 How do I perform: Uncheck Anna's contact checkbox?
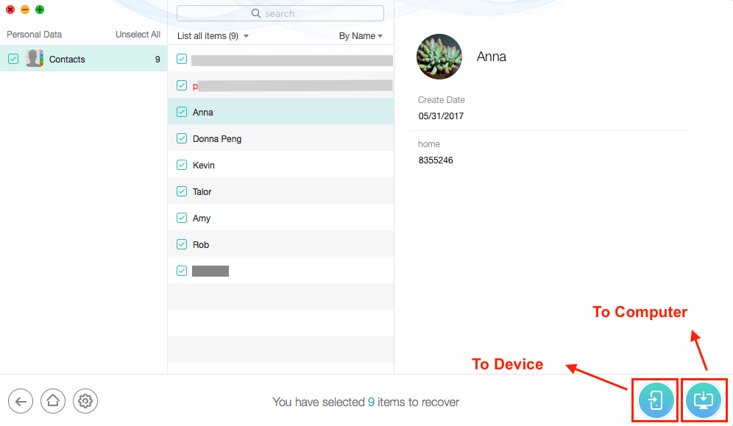(181, 112)
